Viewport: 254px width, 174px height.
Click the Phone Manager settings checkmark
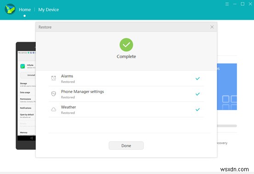click(198, 94)
